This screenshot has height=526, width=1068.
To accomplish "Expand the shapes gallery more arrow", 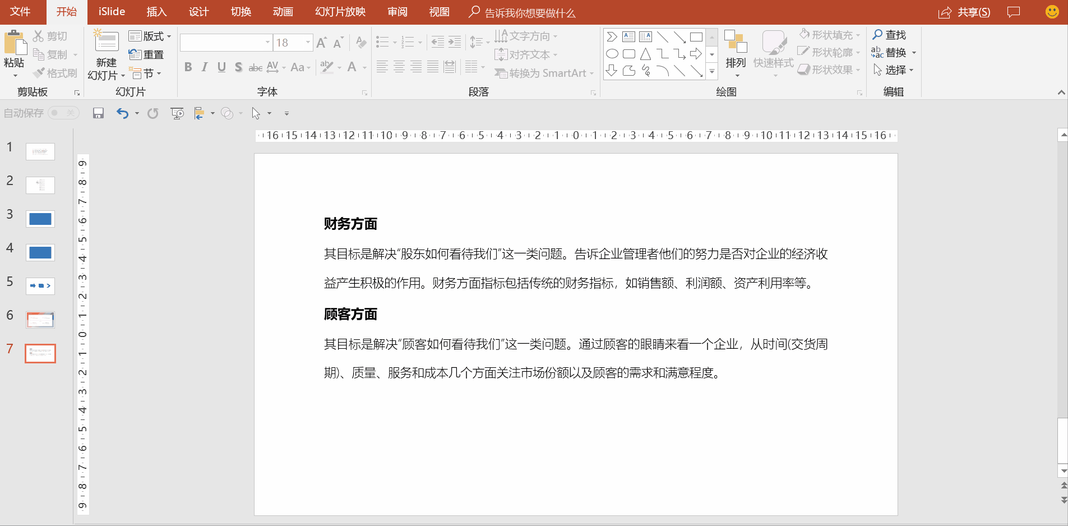I will (x=712, y=71).
